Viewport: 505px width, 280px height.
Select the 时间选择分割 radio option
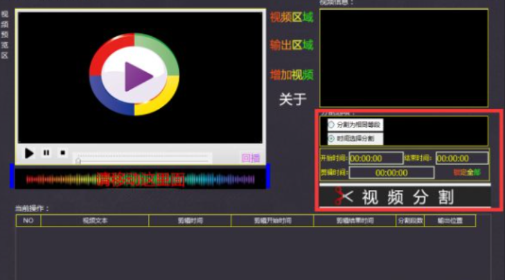(x=331, y=139)
